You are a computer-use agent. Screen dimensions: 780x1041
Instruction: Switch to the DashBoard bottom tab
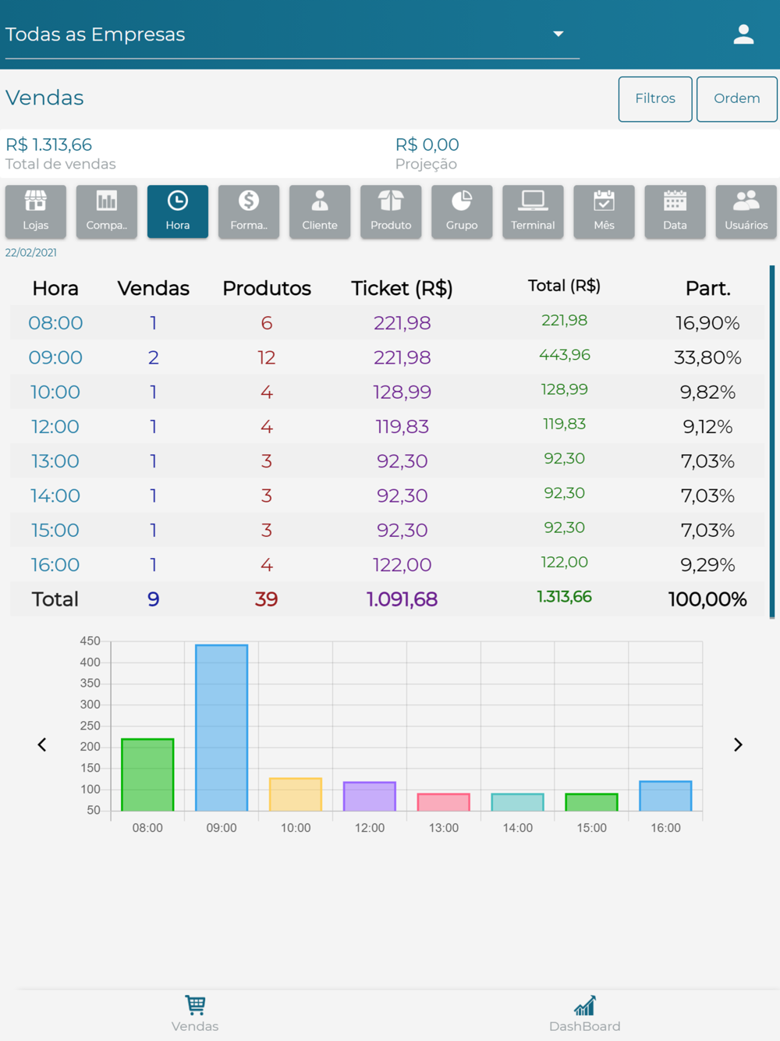pyautogui.click(x=585, y=1014)
